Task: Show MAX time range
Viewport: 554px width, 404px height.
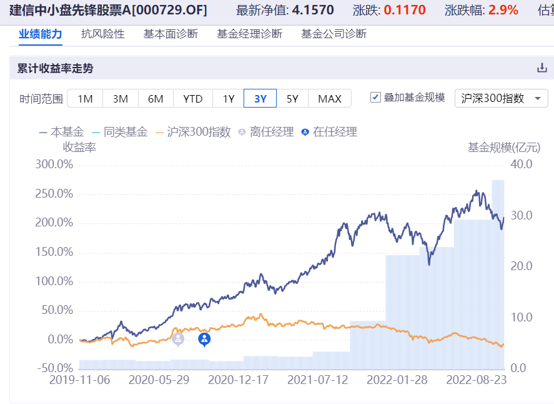Action: pyautogui.click(x=329, y=98)
